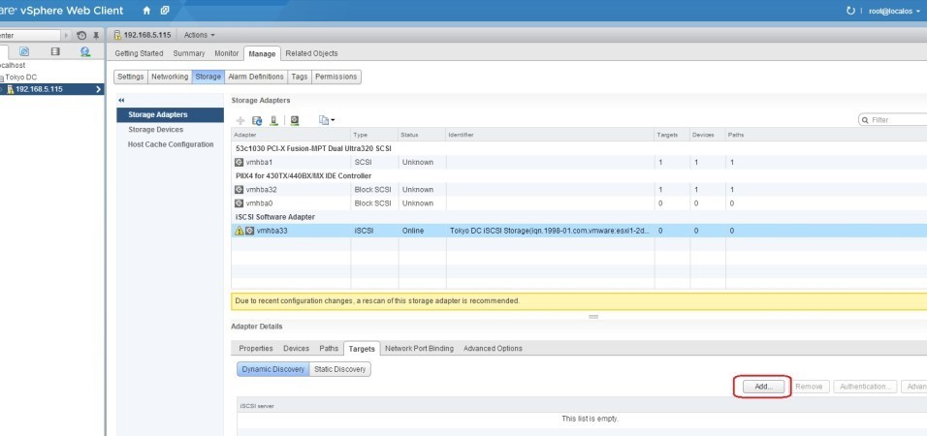Open the navigation history clock icon
Image resolution: width=927 pixels, height=436 pixels.
[x=81, y=36]
